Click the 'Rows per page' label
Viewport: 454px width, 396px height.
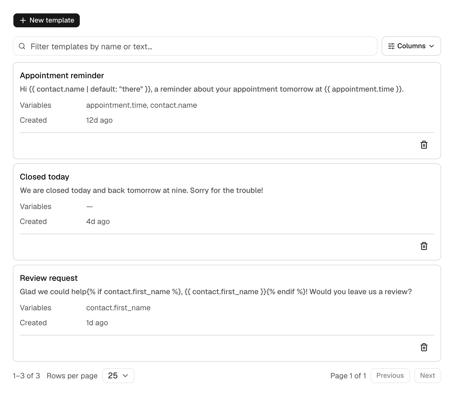(x=72, y=376)
